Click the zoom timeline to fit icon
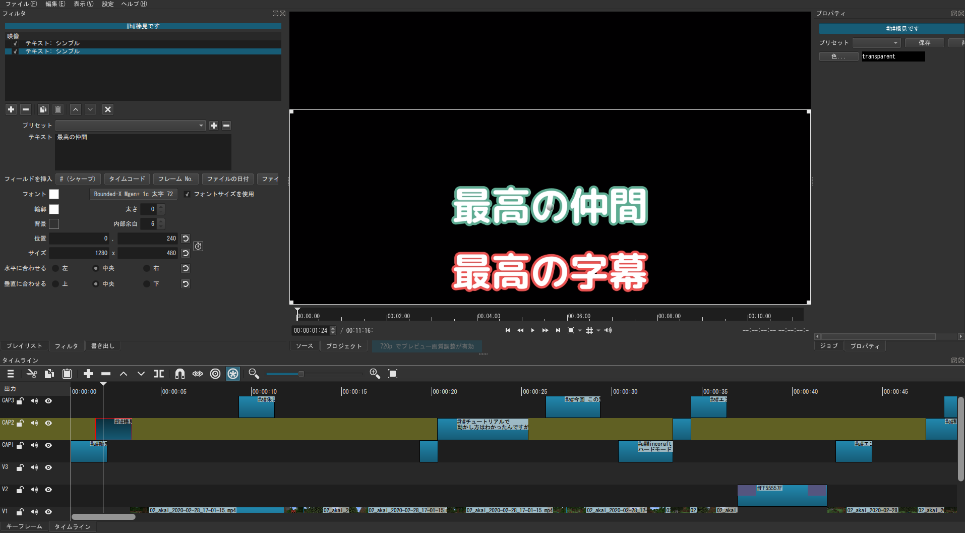Image resolution: width=965 pixels, height=533 pixels. tap(393, 374)
